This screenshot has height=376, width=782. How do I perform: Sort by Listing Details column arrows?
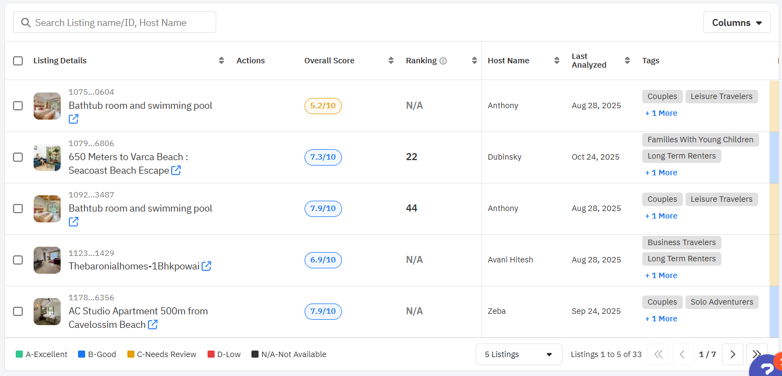(x=221, y=61)
